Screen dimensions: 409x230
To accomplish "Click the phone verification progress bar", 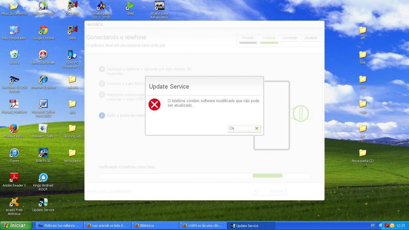I will 204,175.
